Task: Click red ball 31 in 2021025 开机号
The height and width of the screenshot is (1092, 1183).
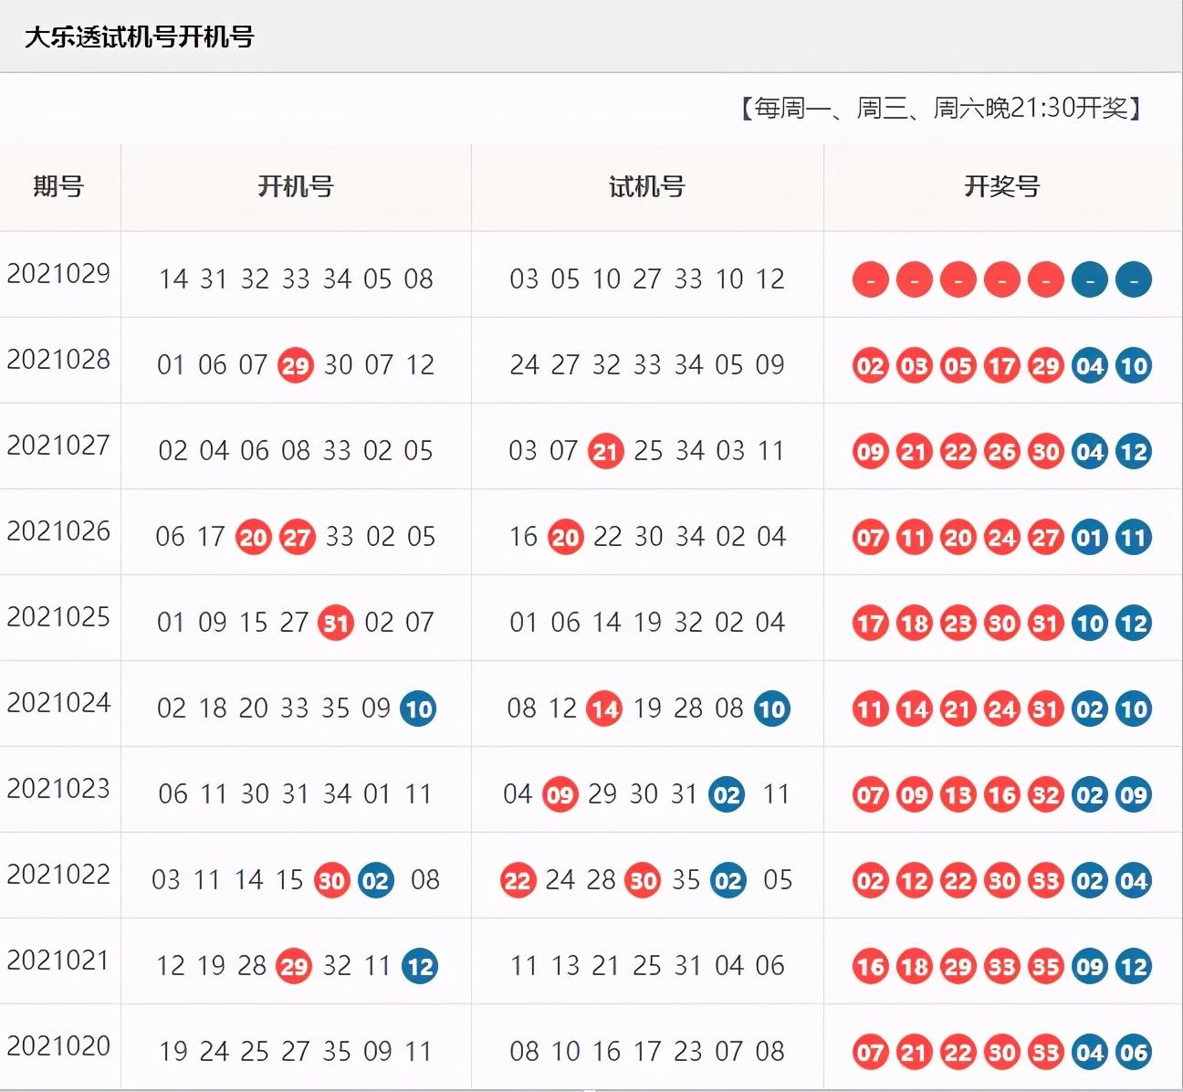Action: [x=336, y=623]
